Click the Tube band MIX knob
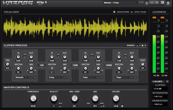 coord(98,69)
